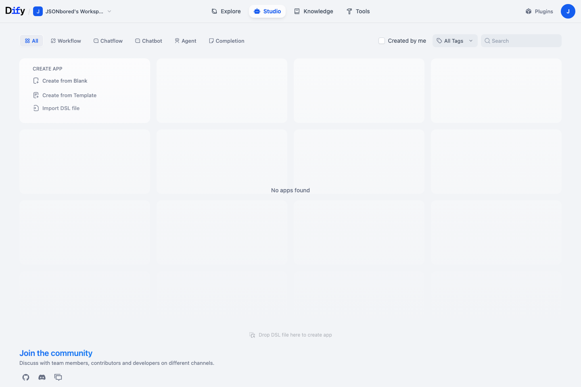This screenshot has width=581, height=387.
Task: Expand the All Tags dropdown
Action: (x=455, y=41)
